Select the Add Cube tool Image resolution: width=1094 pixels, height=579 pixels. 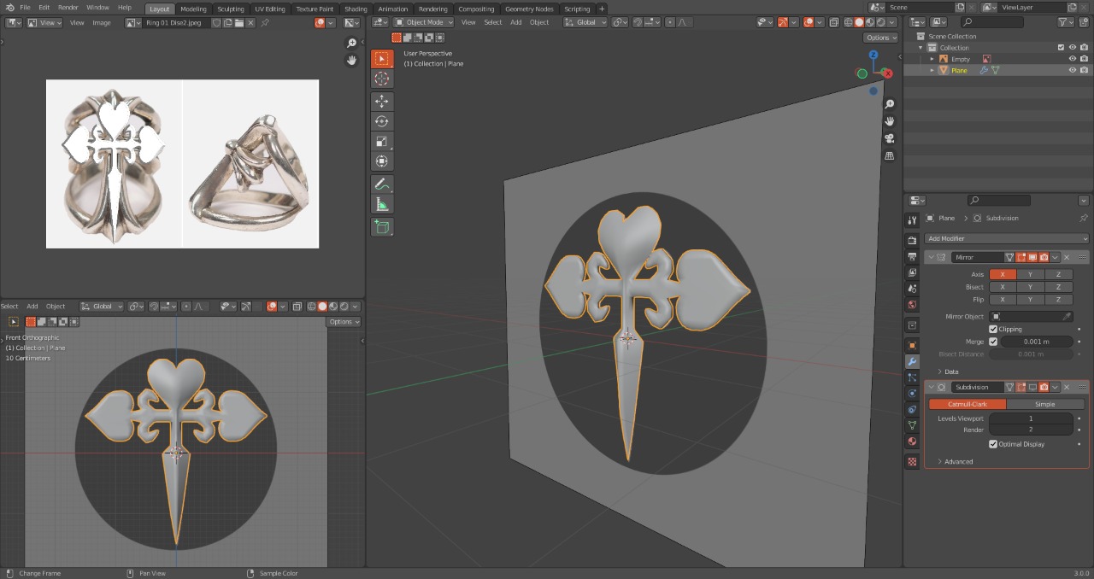coord(382,227)
